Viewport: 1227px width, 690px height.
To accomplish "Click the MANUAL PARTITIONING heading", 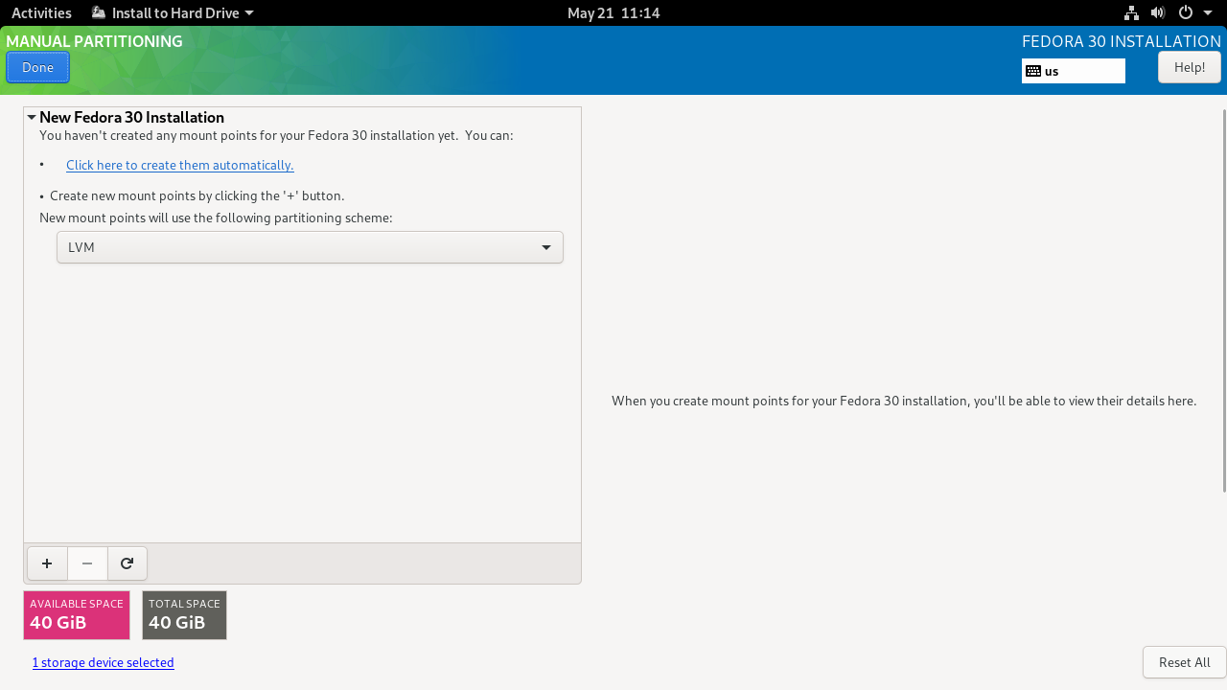I will (94, 41).
